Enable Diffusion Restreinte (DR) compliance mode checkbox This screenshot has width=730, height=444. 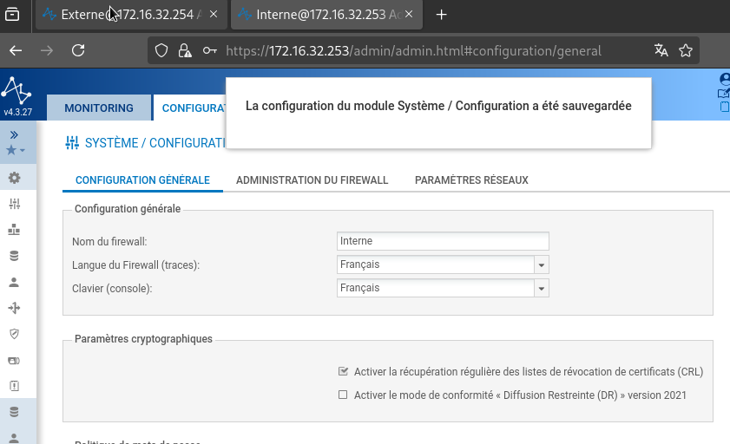(343, 395)
